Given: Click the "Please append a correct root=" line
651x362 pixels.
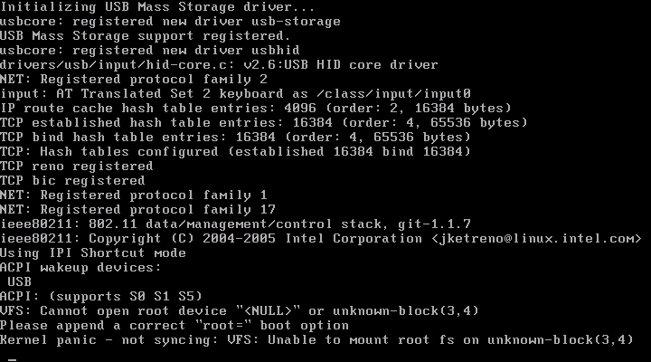Looking at the screenshot, I should click(x=174, y=326).
